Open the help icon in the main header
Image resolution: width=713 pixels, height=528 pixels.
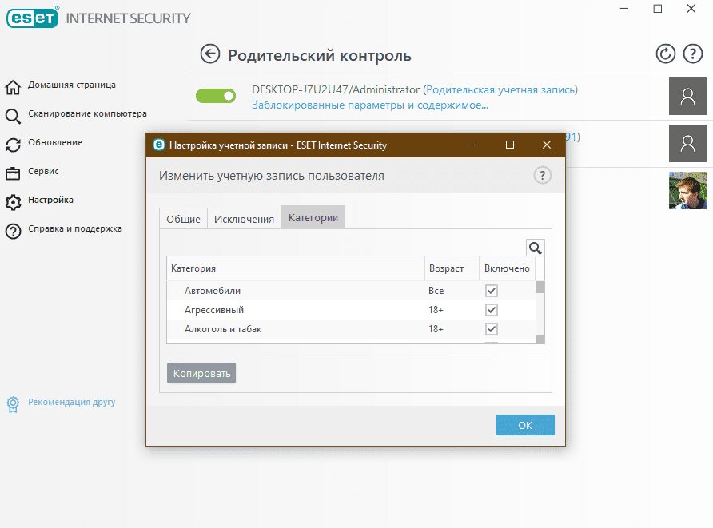pos(692,54)
